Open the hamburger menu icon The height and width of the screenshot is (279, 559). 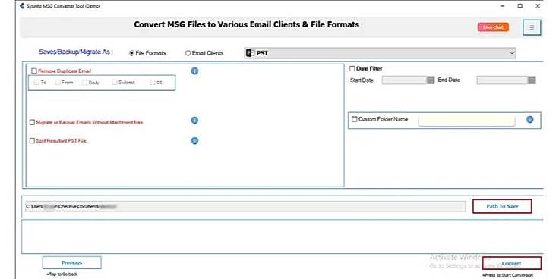point(532,27)
